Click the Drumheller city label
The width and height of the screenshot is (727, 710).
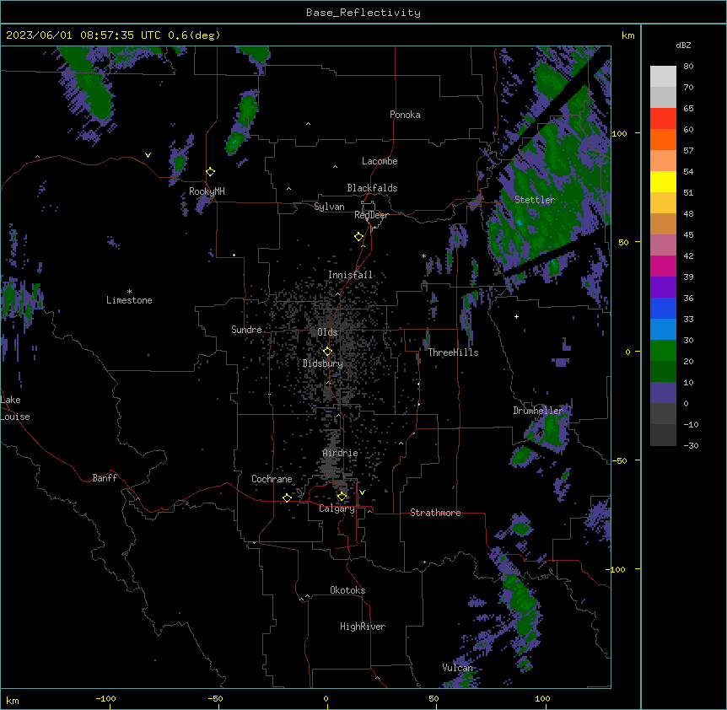pyautogui.click(x=538, y=411)
